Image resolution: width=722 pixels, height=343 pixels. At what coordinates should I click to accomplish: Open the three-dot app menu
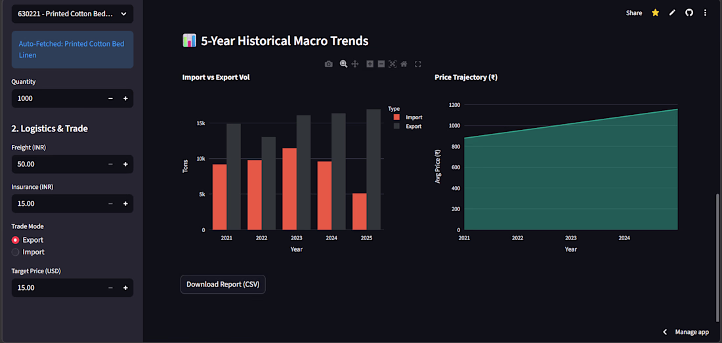coord(705,13)
